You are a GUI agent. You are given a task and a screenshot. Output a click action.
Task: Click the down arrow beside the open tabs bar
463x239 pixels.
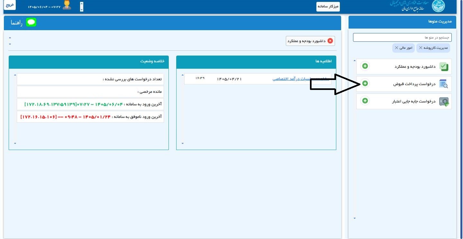[10, 44]
